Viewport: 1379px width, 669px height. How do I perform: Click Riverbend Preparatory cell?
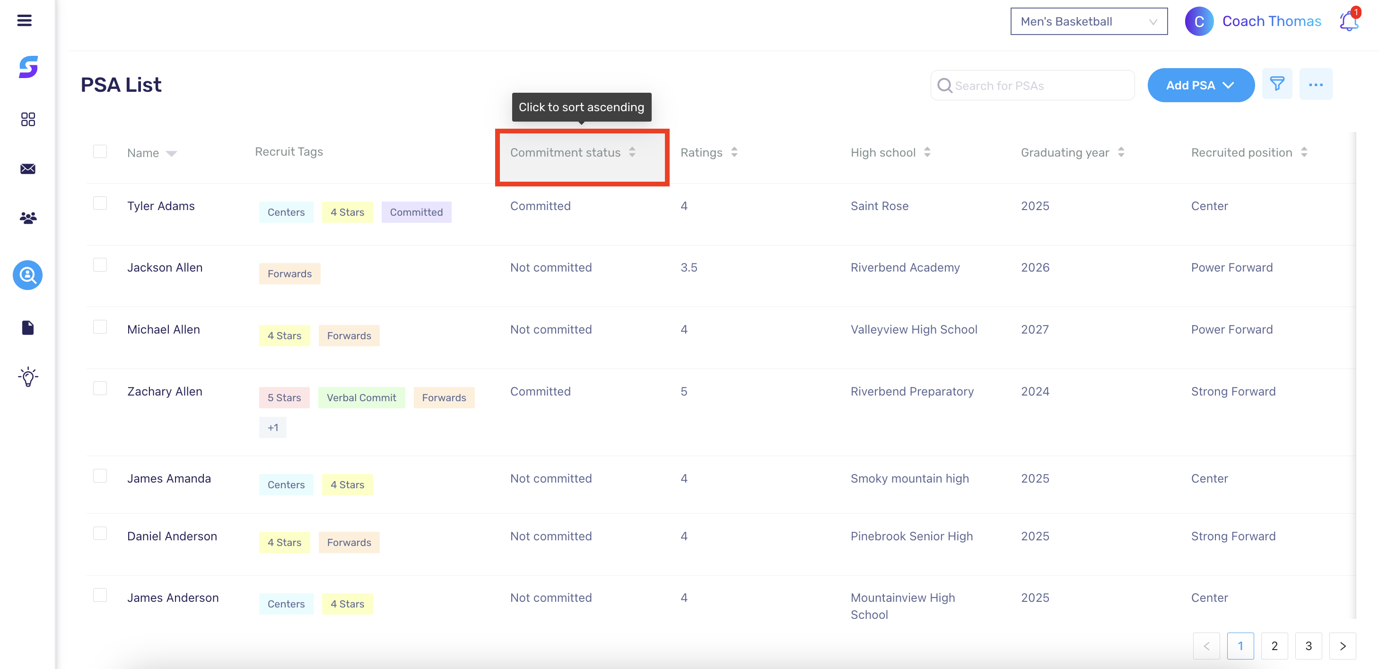point(912,392)
